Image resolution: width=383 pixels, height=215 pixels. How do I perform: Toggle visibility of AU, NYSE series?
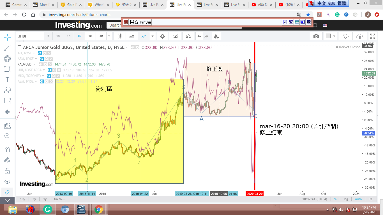pos(40,53)
